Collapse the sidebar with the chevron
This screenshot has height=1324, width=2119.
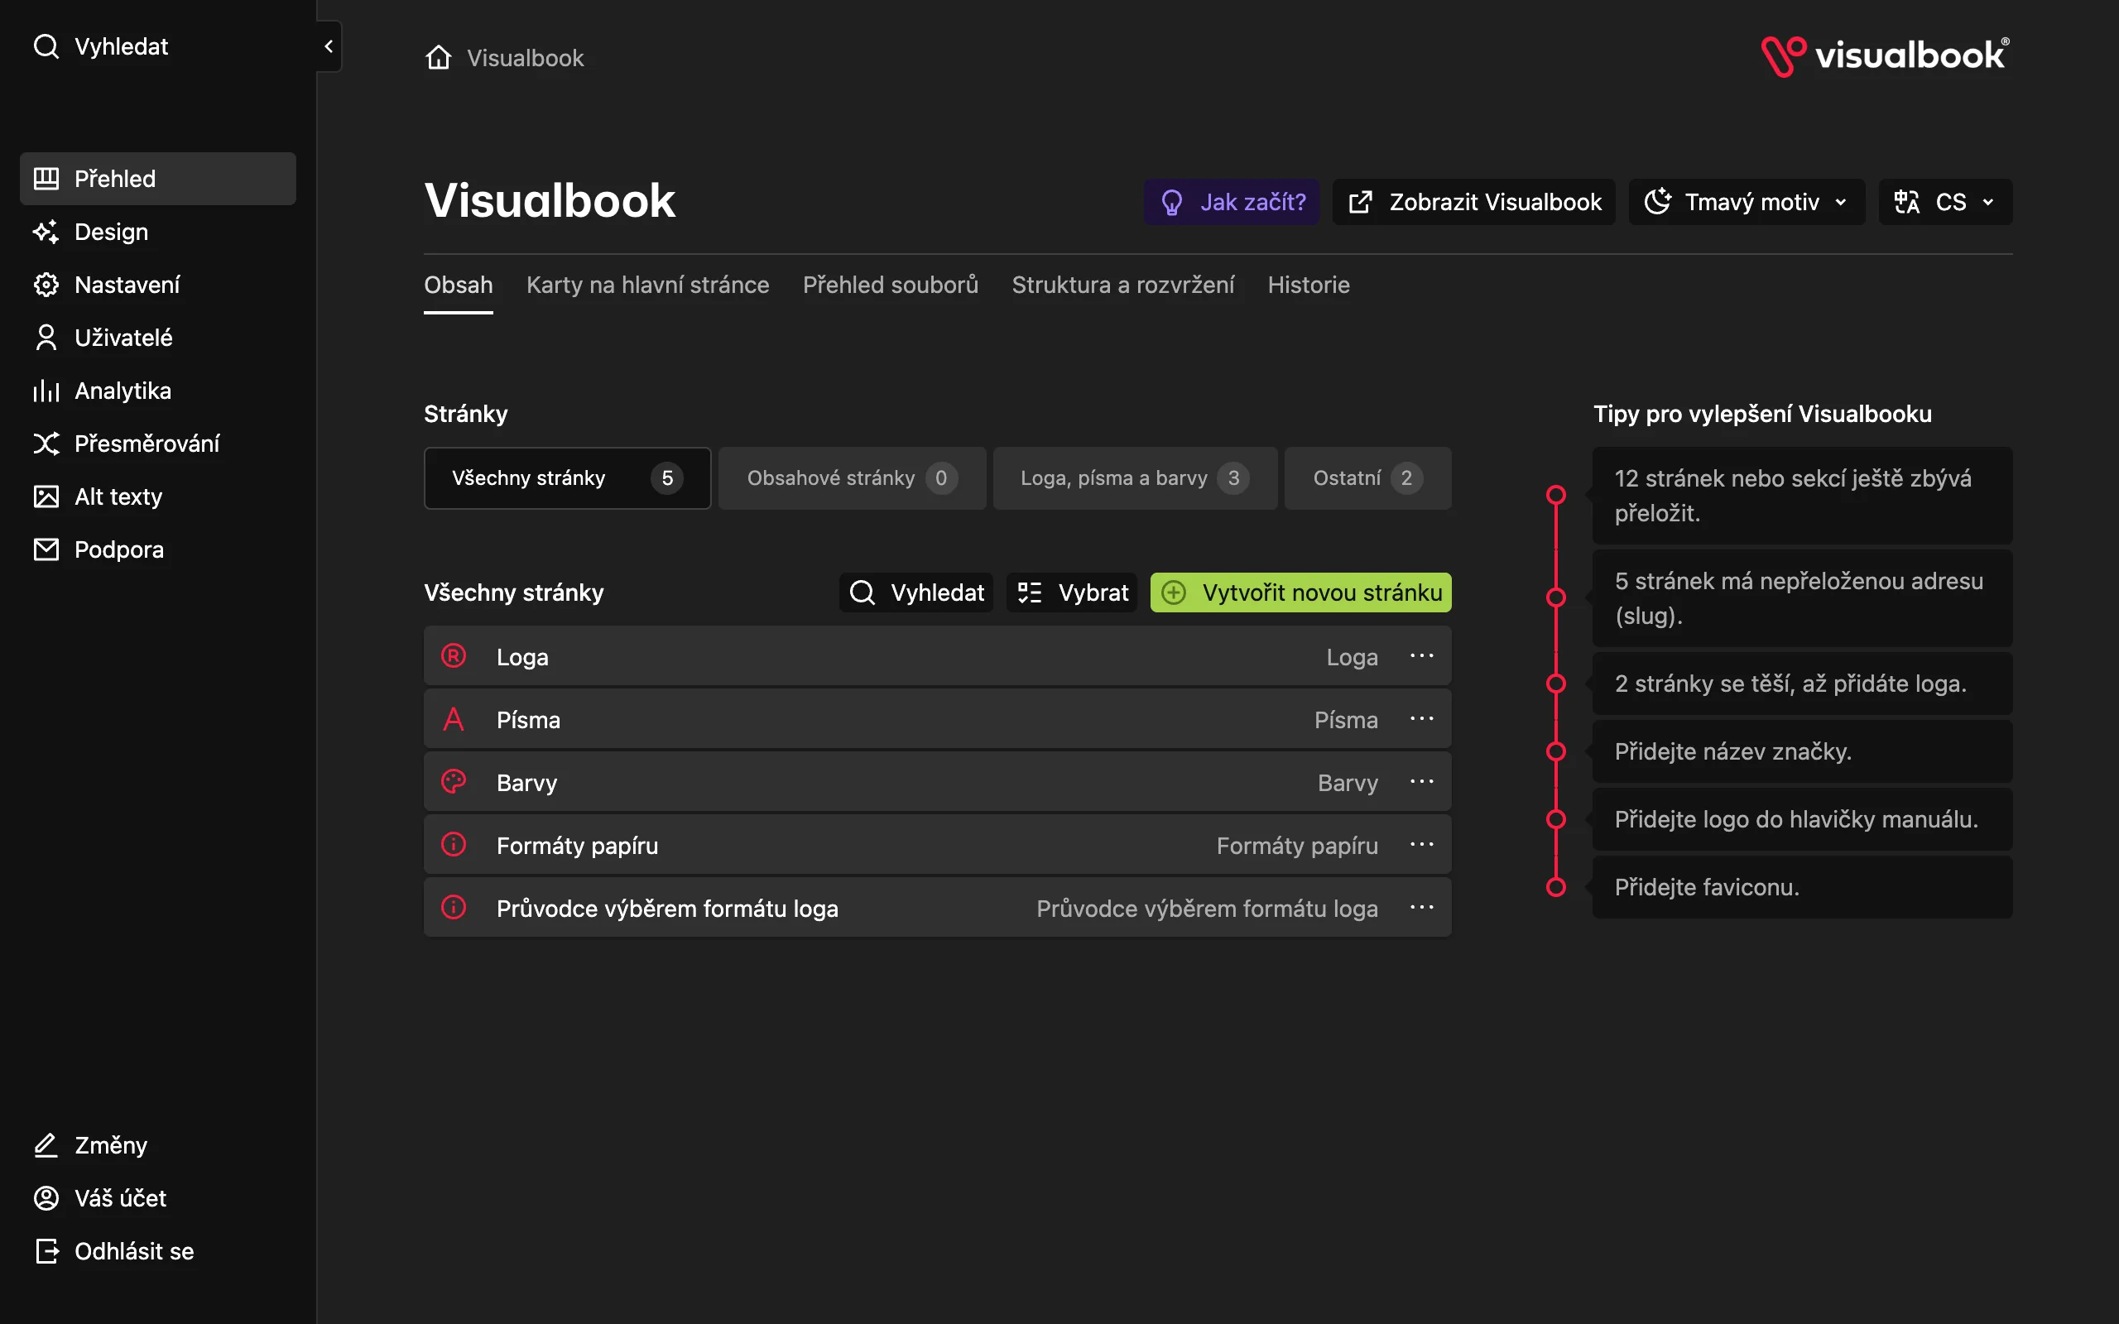pyautogui.click(x=329, y=46)
